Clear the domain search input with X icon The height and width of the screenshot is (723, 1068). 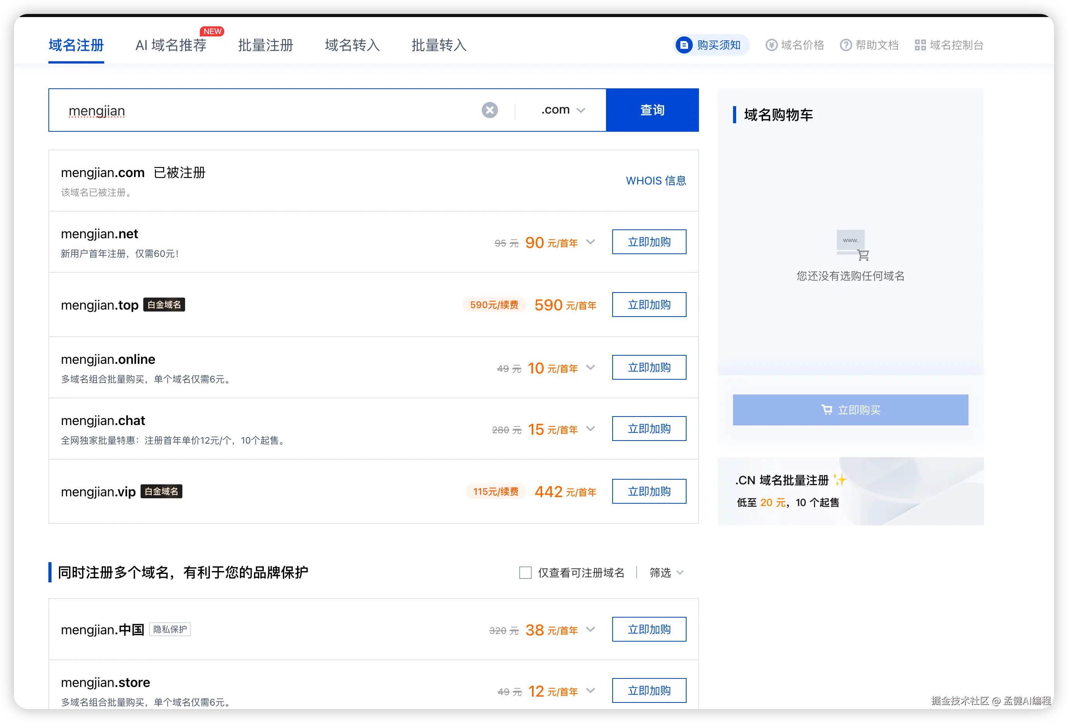pos(489,110)
